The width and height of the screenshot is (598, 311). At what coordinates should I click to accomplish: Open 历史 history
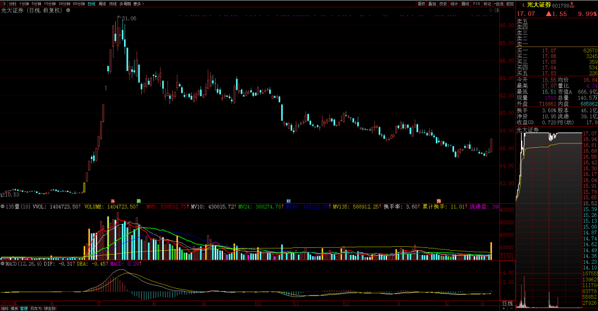pos(443,4)
